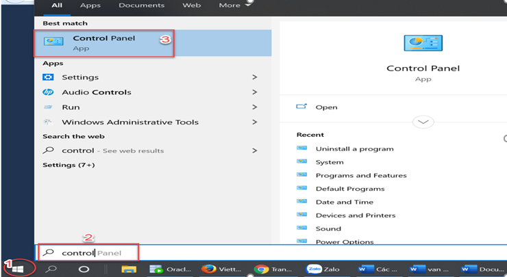Viewport: 507px width, 277px height.
Task: Open Programs and Features recent text
Action: [361, 175]
